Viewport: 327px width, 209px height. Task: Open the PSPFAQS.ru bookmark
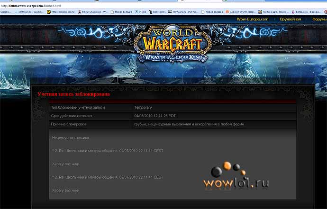pyautogui.click(x=185, y=12)
